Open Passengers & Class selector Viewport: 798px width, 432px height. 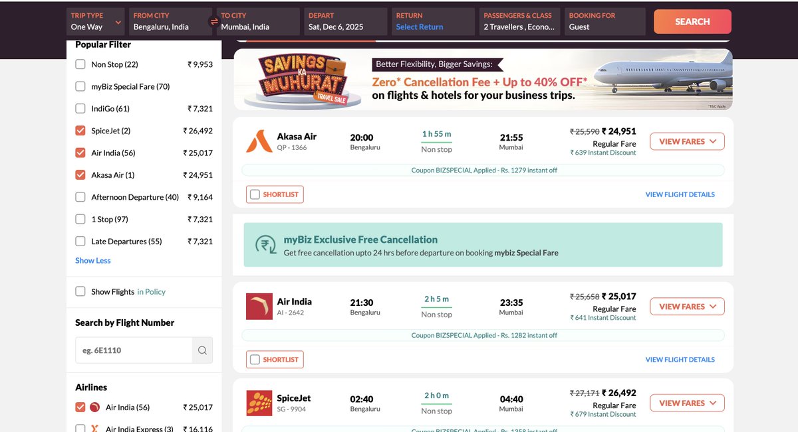tap(520, 21)
